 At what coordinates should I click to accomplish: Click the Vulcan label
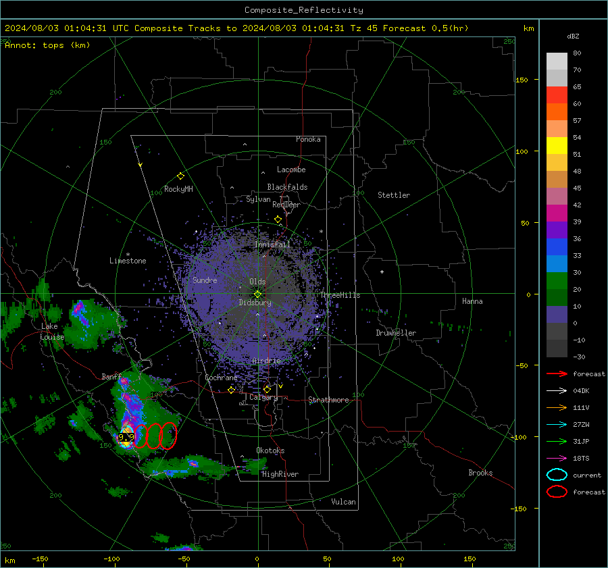[343, 502]
